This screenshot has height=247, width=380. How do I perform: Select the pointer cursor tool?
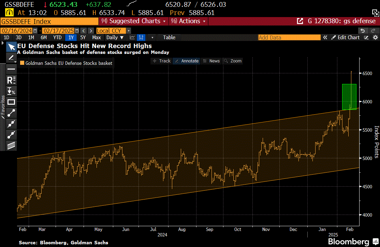(11, 47)
